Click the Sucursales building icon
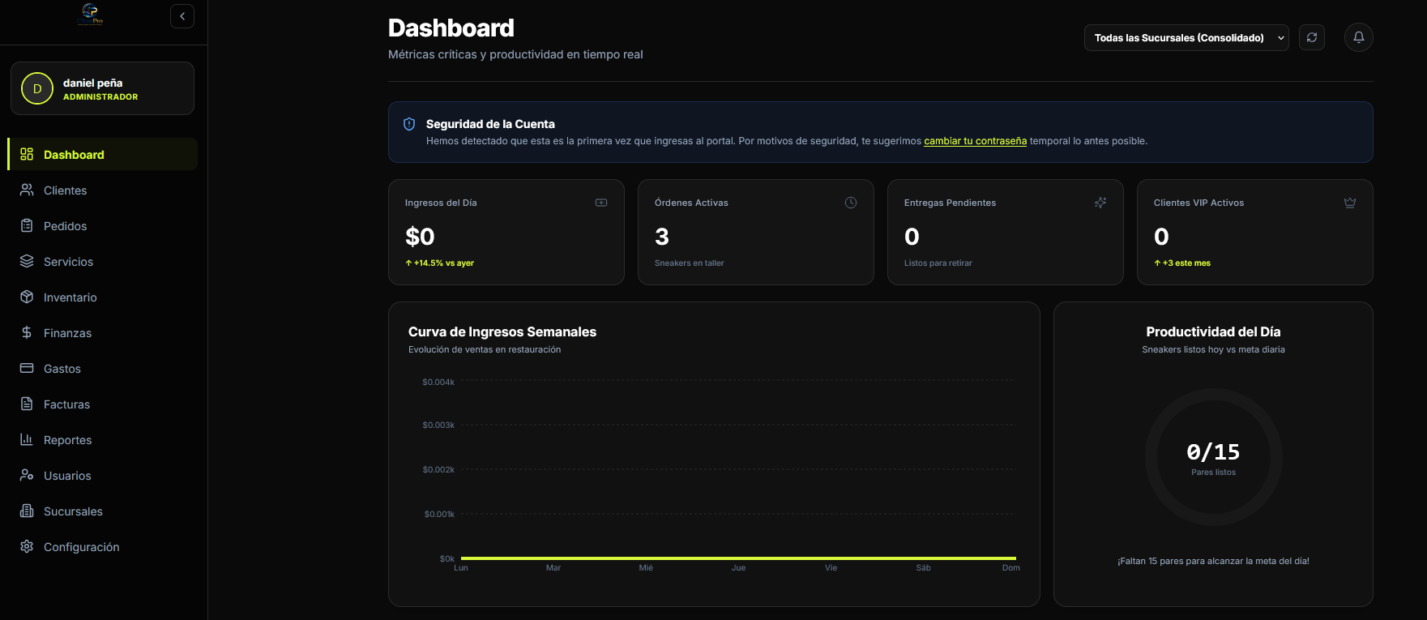Viewport: 1427px width, 620px height. (x=27, y=511)
